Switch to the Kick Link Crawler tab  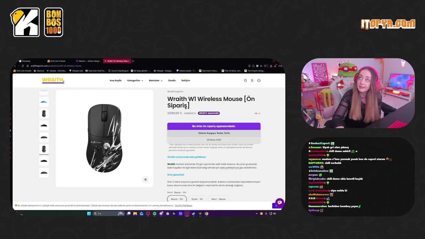click(56, 61)
